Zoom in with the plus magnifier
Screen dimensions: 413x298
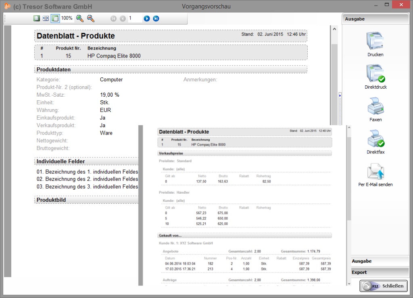[x=79, y=19]
